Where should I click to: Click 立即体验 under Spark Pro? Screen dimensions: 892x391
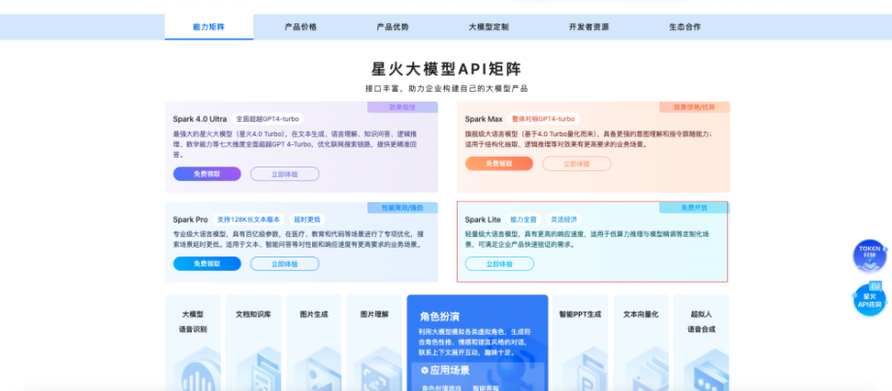pos(284,264)
